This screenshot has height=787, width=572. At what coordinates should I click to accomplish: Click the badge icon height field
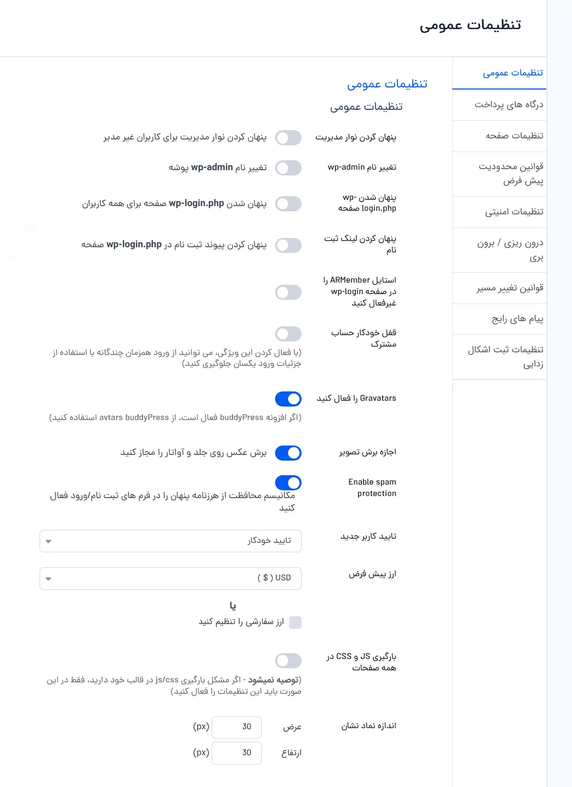237,753
